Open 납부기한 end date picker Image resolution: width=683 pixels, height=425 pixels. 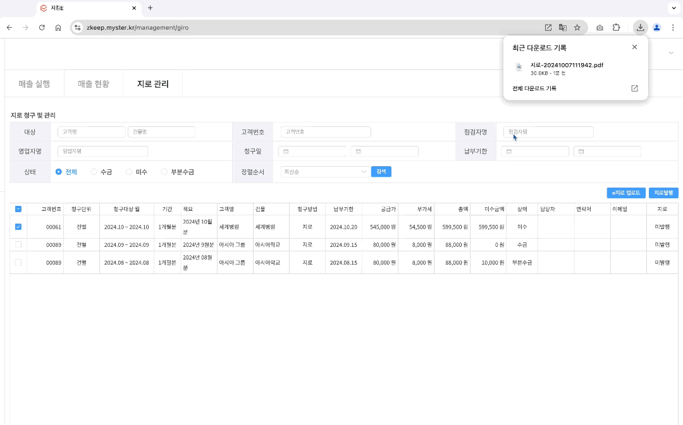(x=607, y=152)
